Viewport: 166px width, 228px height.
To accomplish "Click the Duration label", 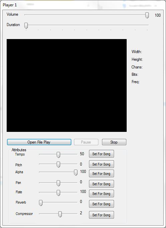I will coord(13,25).
